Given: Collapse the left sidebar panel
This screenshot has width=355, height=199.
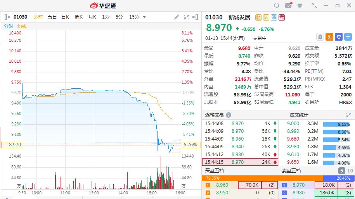Looking at the screenshot, I should tap(7, 17).
